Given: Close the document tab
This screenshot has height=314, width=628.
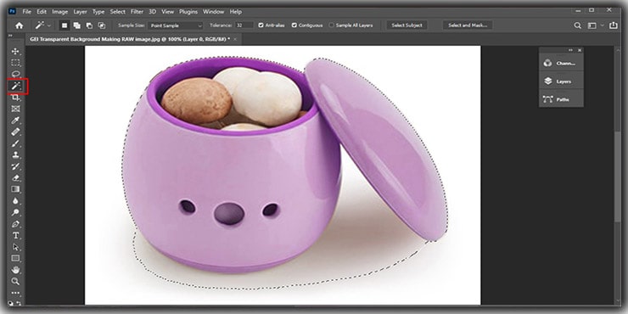Looking at the screenshot, I should tap(235, 39).
